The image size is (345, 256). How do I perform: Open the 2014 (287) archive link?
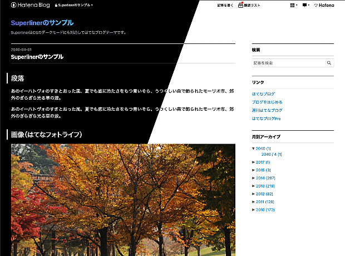[x=265, y=178]
